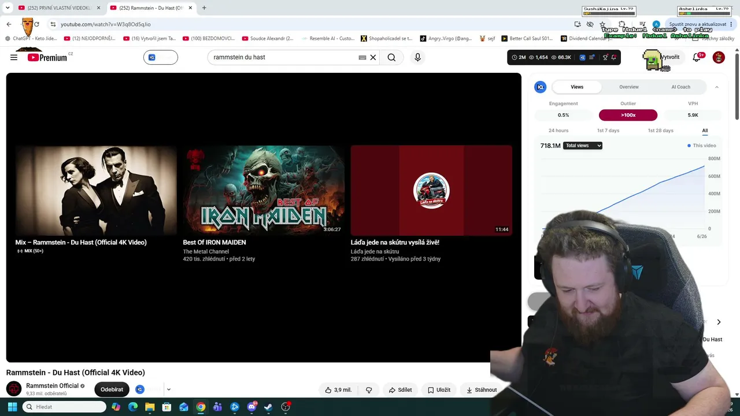Open File Explorer from the taskbar
The width and height of the screenshot is (740, 416).
pos(150,407)
